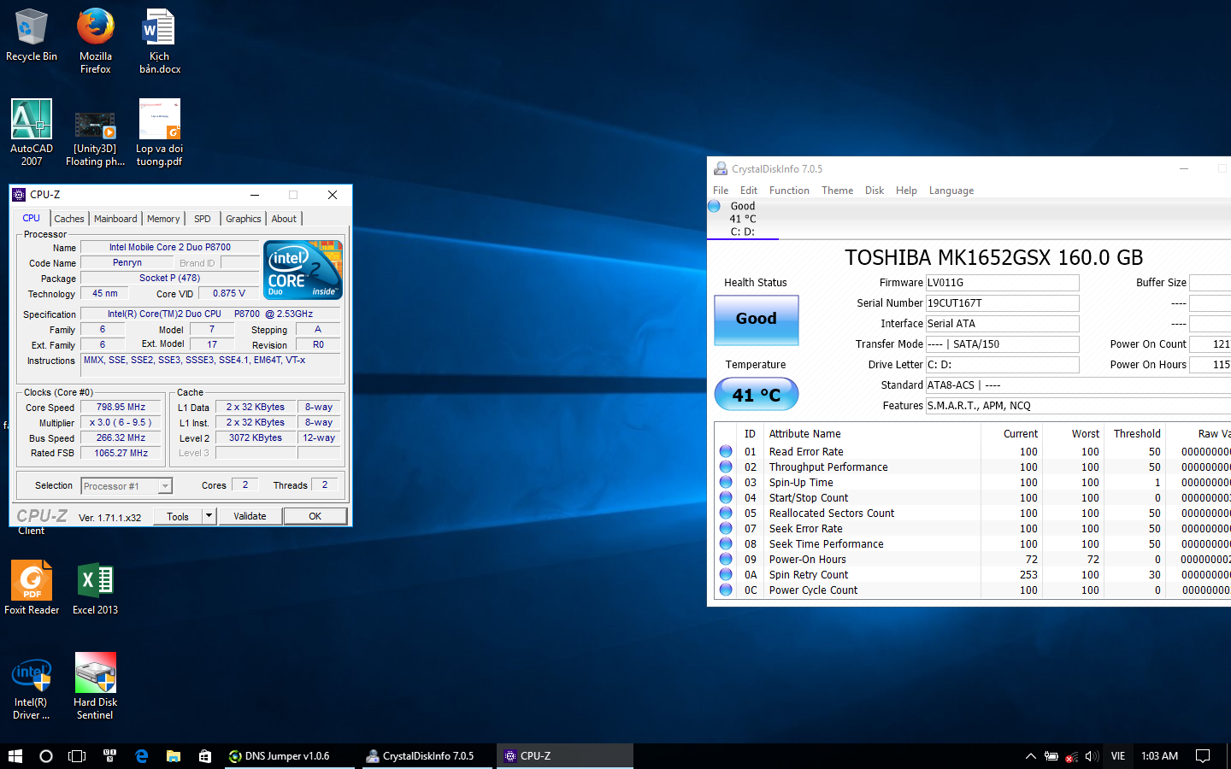
Task: Click the Good health status button
Action: tap(757, 320)
